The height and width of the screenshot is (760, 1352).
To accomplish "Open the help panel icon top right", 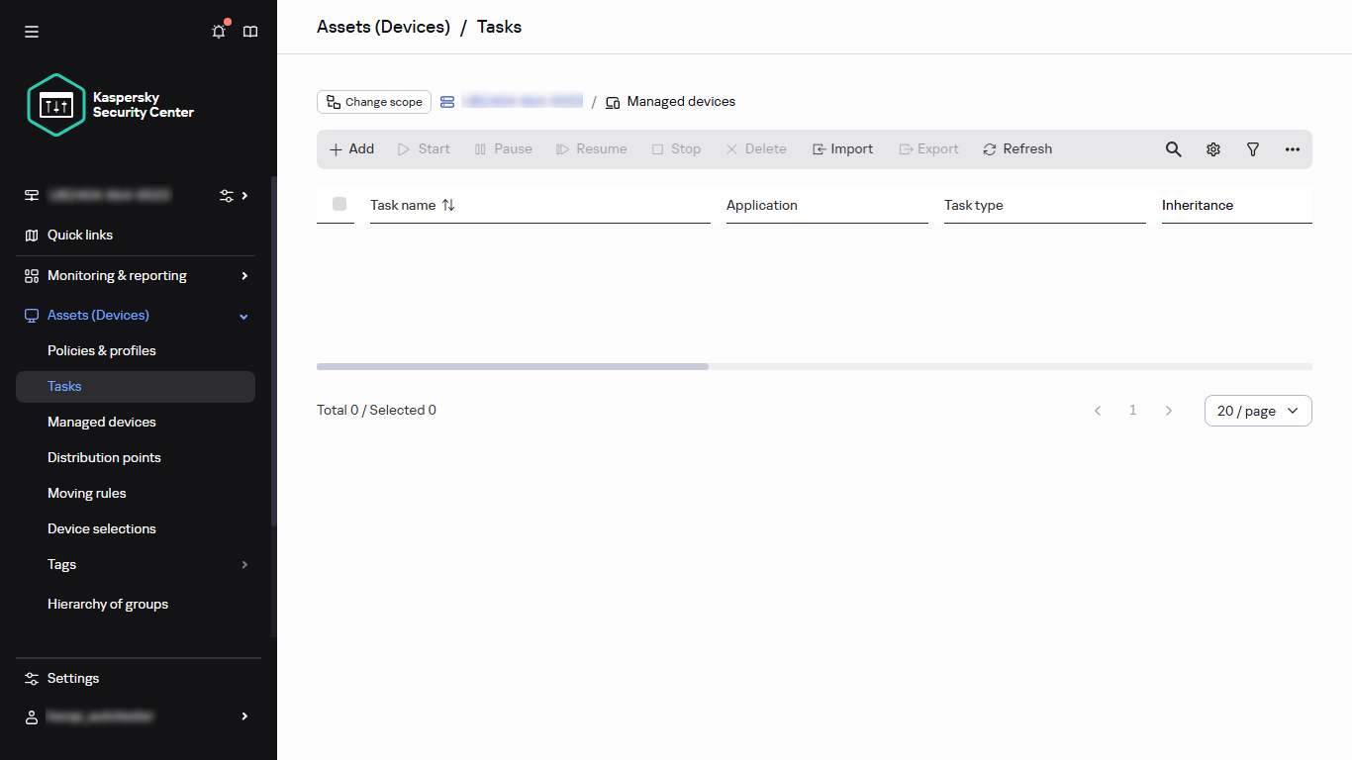I will coord(250,31).
